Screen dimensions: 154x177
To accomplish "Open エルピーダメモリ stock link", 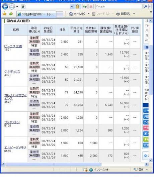I will tap(15, 148).
